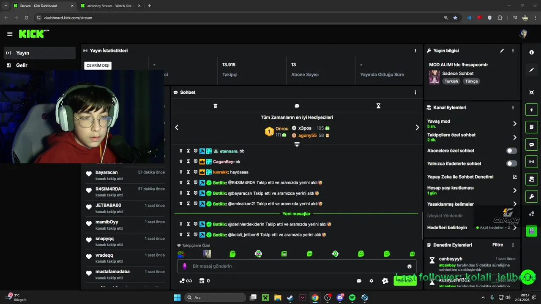Open Yayın in left navigation
This screenshot has height=304, width=541.
tap(39, 53)
